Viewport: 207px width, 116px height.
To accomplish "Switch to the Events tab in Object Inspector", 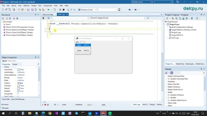I will [x=15, y=64].
